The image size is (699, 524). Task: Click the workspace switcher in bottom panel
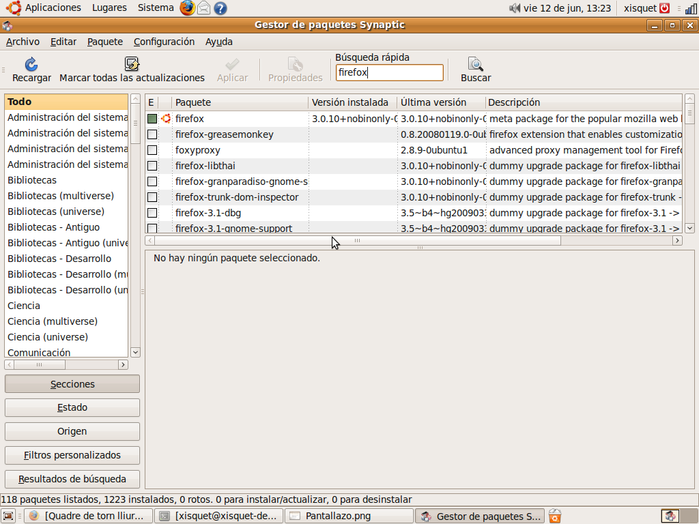click(679, 516)
